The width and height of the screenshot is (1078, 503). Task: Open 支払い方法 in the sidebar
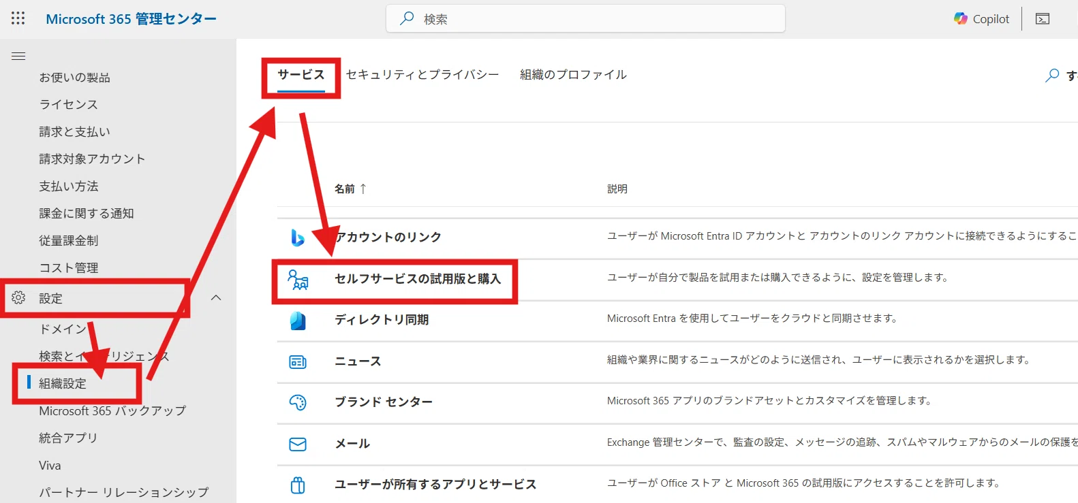pyautogui.click(x=68, y=186)
